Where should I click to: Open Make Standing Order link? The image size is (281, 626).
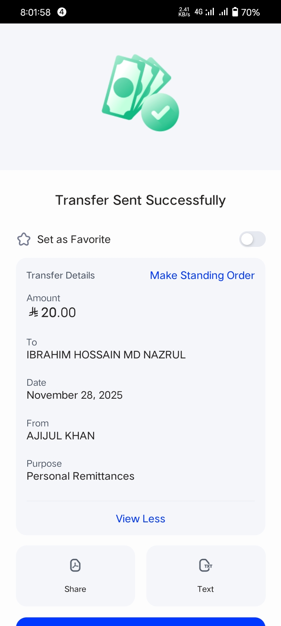(202, 275)
